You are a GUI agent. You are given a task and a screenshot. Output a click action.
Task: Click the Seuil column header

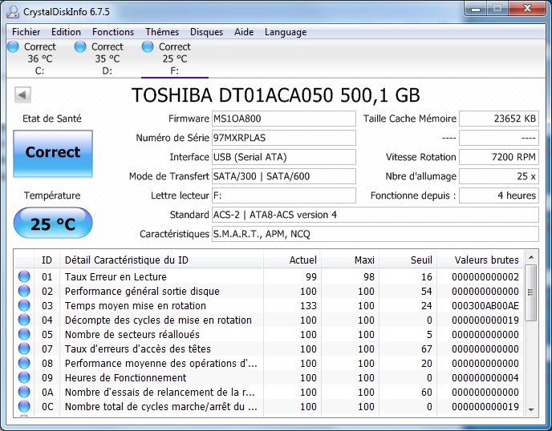pyautogui.click(x=408, y=260)
